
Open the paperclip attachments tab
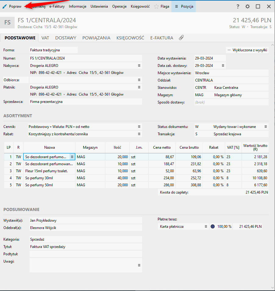click(x=181, y=38)
